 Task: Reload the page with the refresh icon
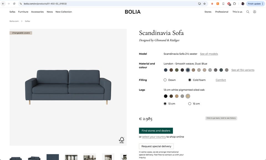(14, 4)
